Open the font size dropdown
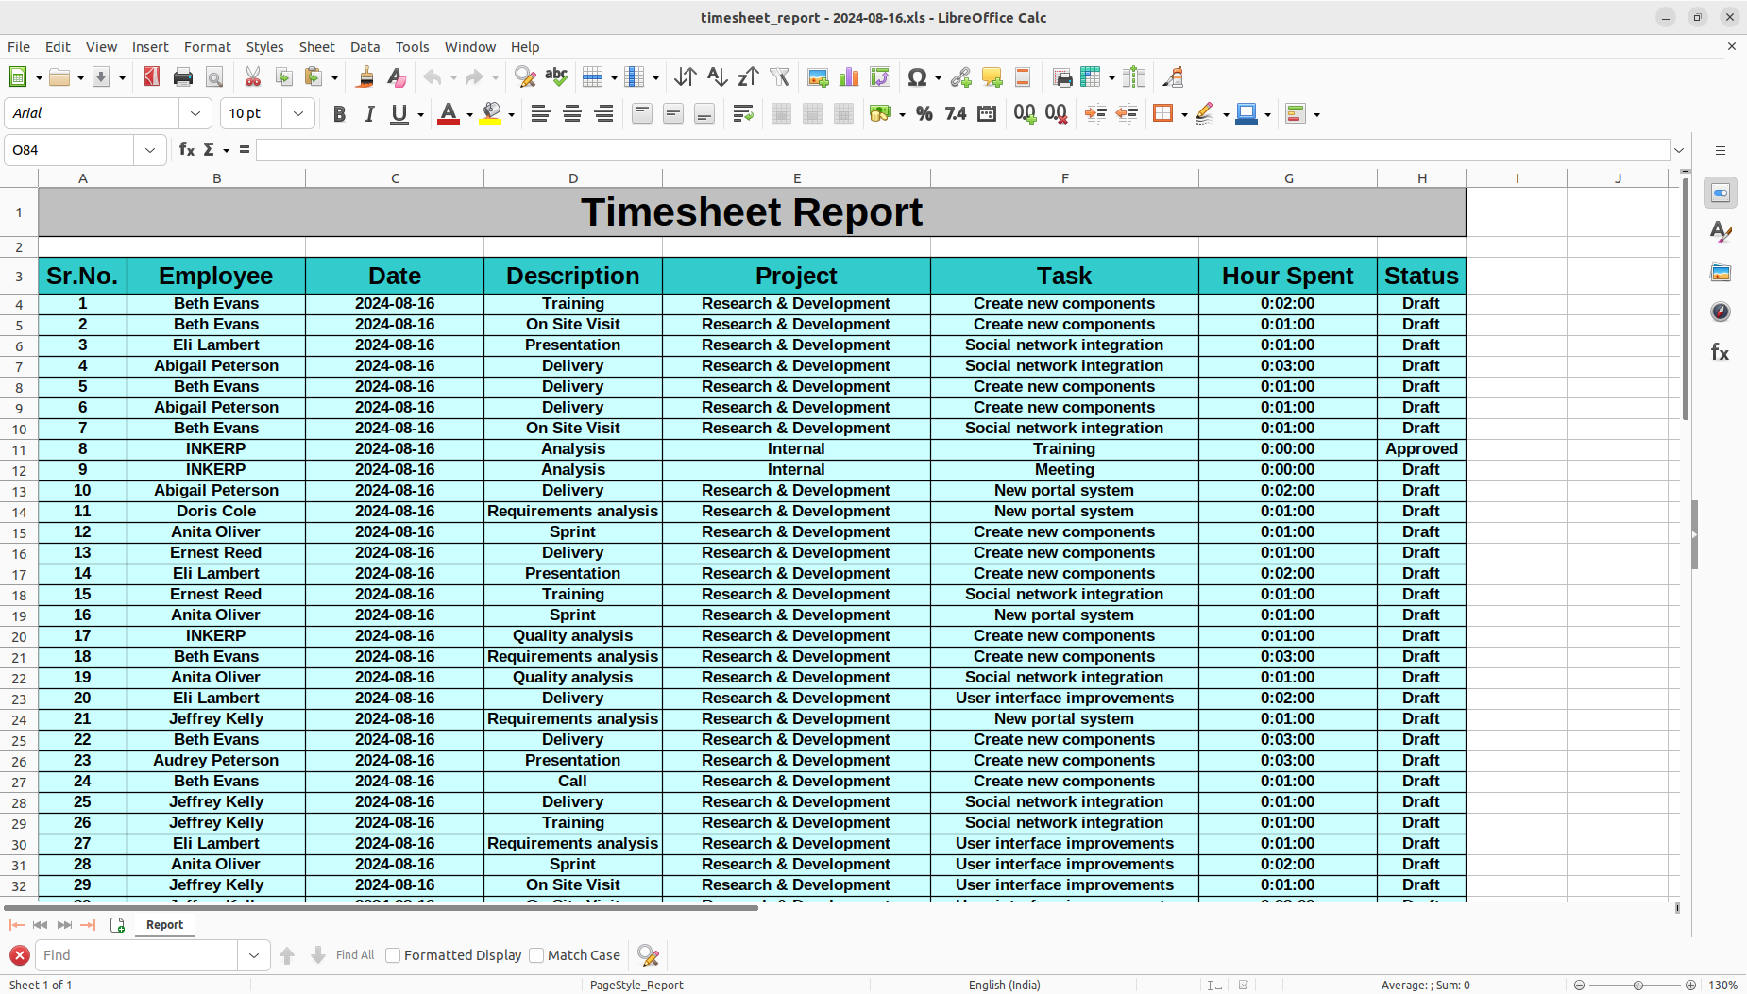The image size is (1747, 994). point(298,113)
